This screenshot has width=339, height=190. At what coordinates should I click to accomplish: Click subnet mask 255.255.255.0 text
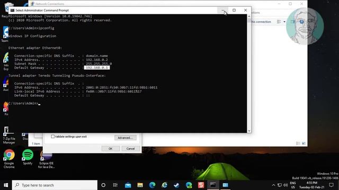(x=99, y=63)
